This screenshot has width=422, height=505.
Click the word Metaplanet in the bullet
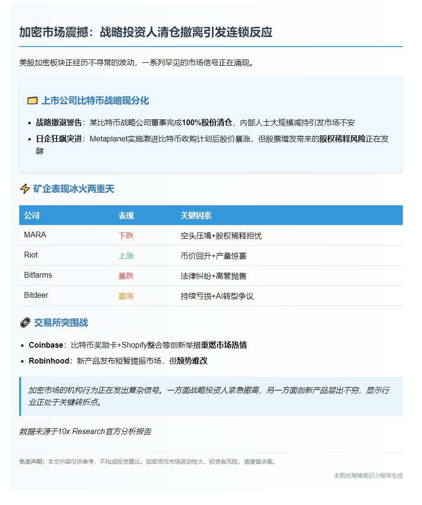point(108,139)
